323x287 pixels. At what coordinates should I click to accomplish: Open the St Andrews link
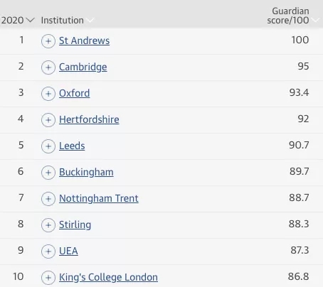[84, 40]
